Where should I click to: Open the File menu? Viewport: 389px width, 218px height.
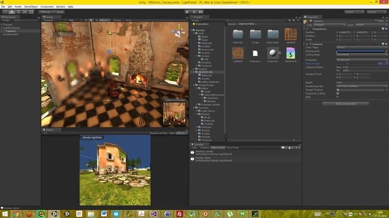[3, 7]
